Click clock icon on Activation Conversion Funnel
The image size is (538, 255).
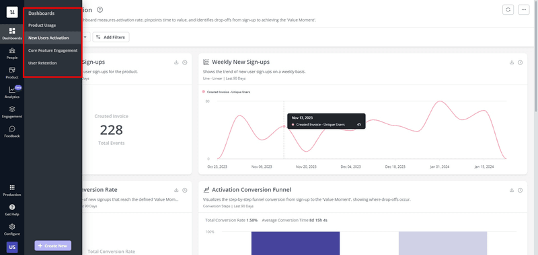click(520, 190)
